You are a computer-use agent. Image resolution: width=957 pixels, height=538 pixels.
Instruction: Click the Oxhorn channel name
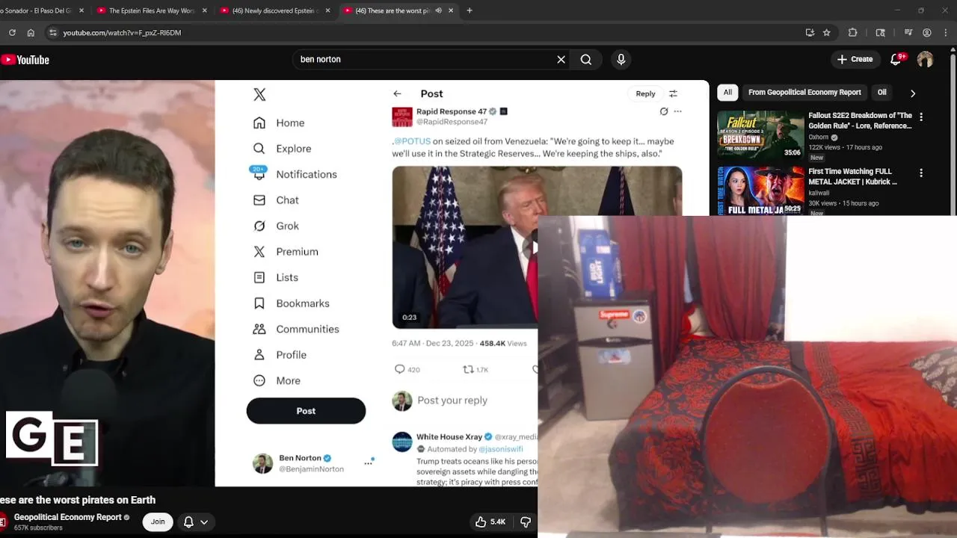(818, 137)
